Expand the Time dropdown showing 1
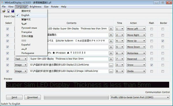 pyautogui.click(x=120, y=29)
